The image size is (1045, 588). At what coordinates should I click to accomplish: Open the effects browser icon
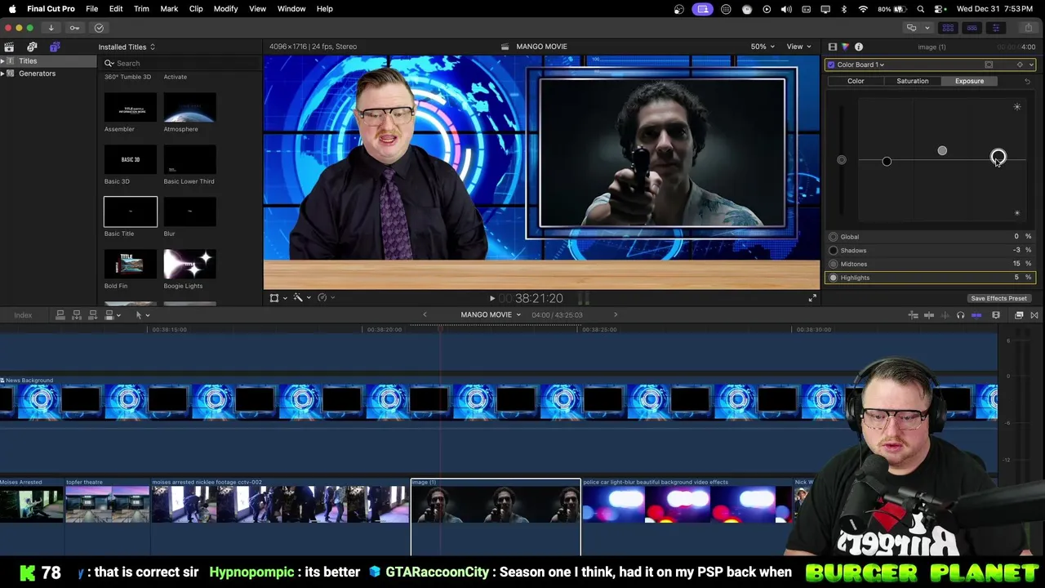tap(1019, 315)
